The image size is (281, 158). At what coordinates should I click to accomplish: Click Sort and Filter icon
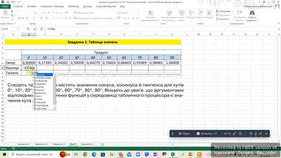tap(240, 13)
